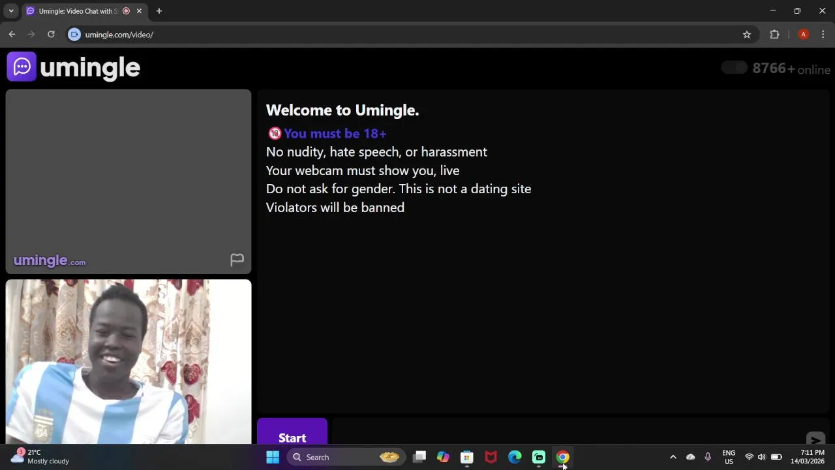Bookmark this page with the star icon
The image size is (835, 470).
[747, 35]
